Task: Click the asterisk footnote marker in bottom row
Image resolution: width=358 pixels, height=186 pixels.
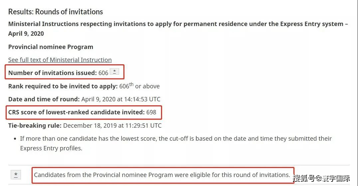Action: [16, 175]
